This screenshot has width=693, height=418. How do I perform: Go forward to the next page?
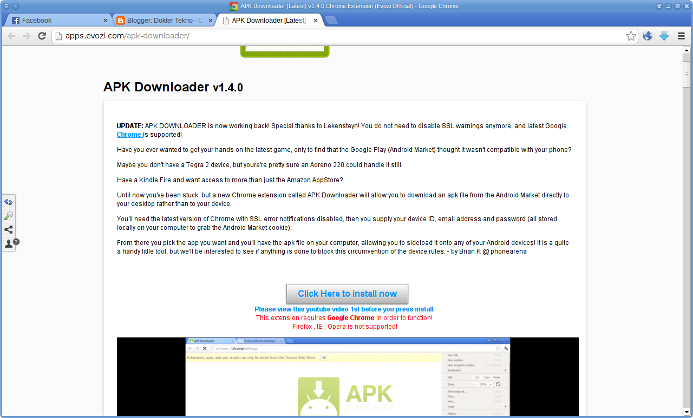27,36
